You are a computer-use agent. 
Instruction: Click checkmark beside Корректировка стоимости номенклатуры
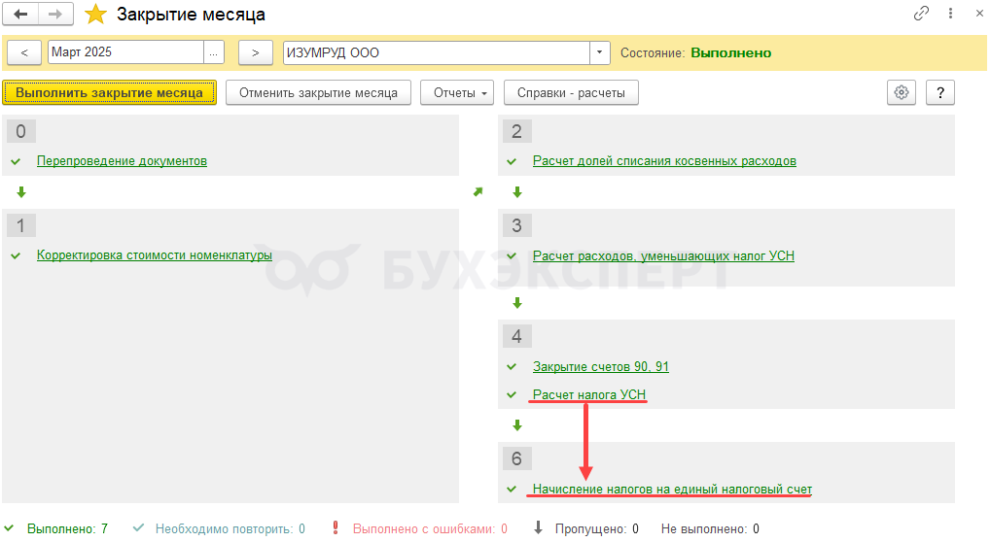tap(16, 255)
